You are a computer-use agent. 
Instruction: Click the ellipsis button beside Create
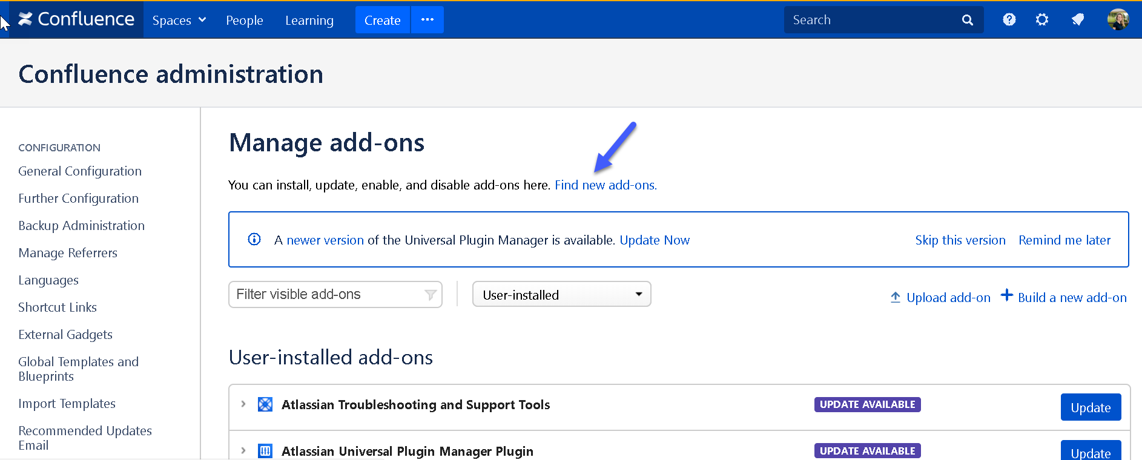(x=427, y=20)
